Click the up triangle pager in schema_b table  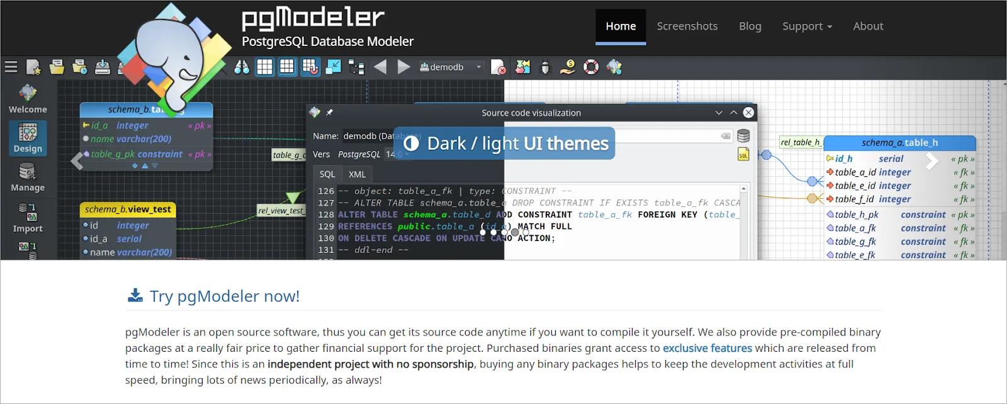pyautogui.click(x=145, y=166)
